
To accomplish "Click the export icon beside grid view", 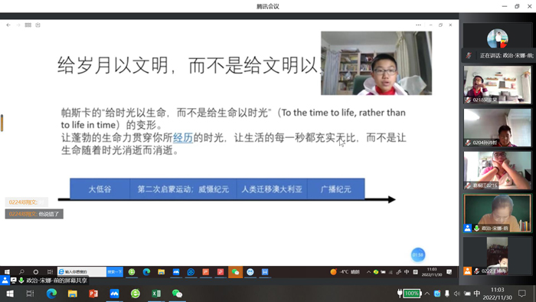I will 38,25.
